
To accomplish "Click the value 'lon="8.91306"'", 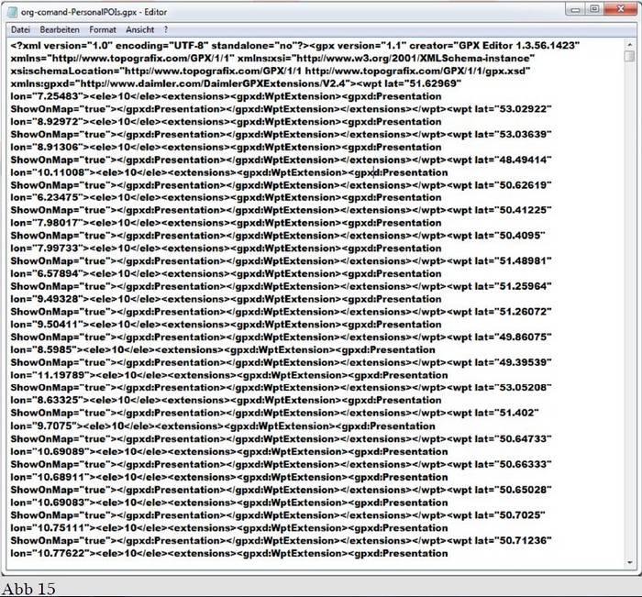I will 47,147.
